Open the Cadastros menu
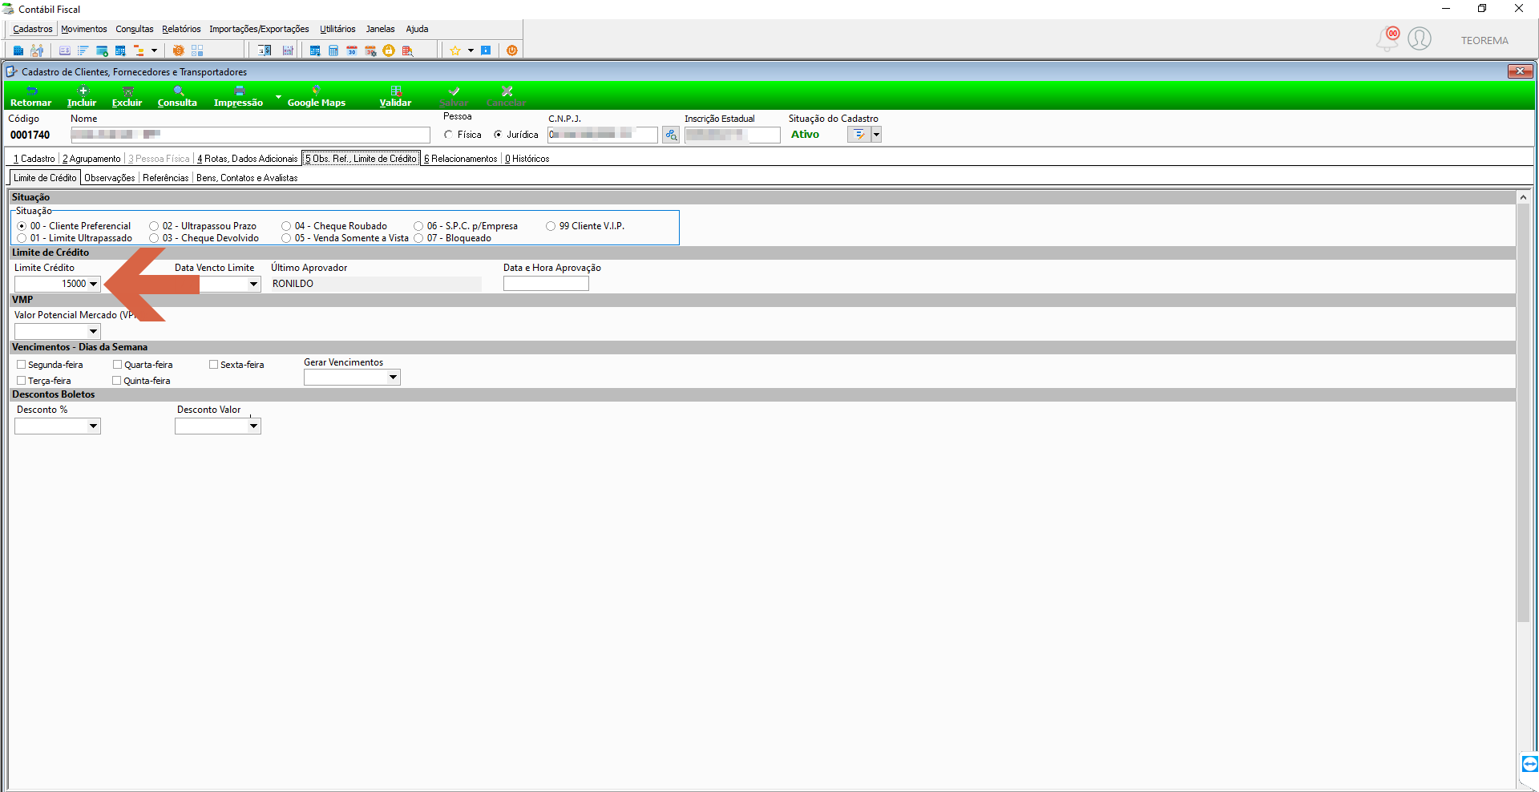1539x792 pixels. point(33,29)
